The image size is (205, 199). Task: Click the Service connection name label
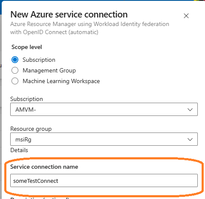point(44,167)
